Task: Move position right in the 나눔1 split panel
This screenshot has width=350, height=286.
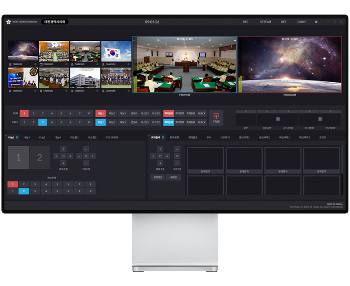Action: [70, 156]
